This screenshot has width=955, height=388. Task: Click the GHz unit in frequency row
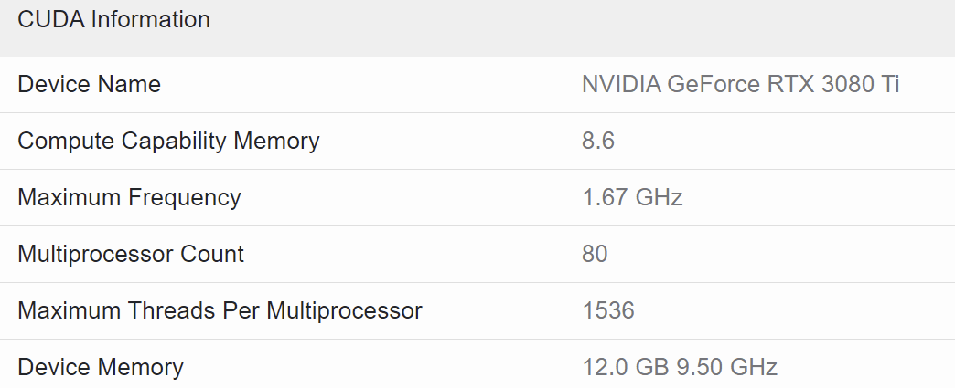[x=660, y=198]
